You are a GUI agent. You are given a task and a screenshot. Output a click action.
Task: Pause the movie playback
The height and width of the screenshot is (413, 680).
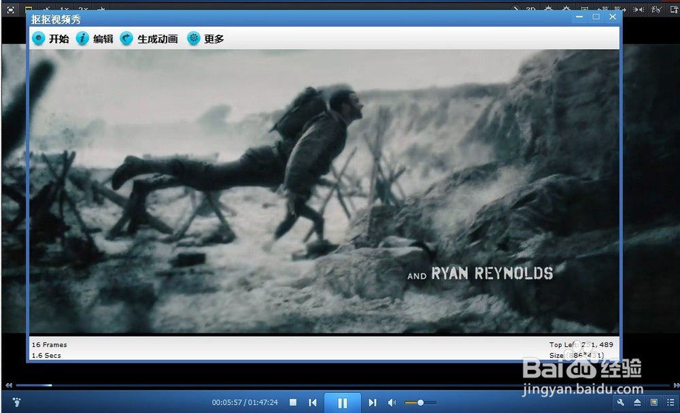(342, 403)
